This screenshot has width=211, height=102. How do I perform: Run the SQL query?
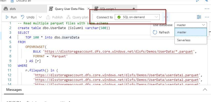[11, 17]
